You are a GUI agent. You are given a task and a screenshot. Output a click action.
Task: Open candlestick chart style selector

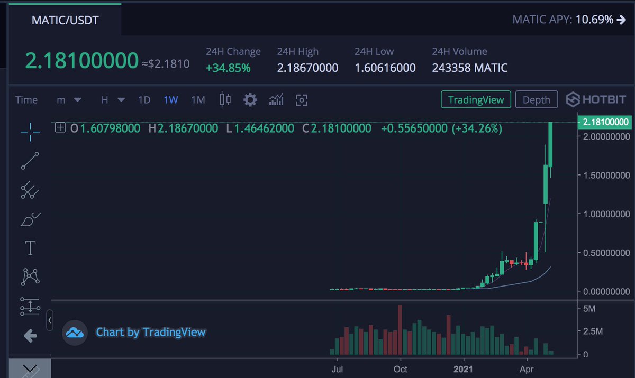[x=225, y=99]
